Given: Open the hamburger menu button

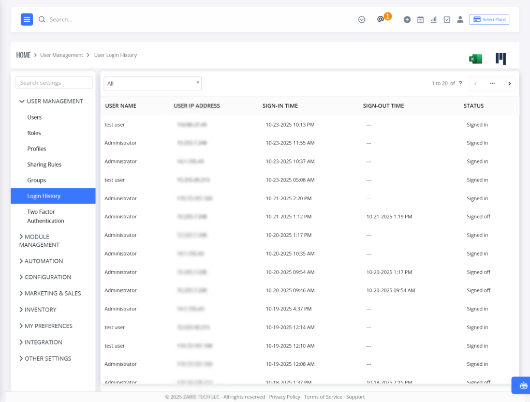Looking at the screenshot, I should [27, 20].
